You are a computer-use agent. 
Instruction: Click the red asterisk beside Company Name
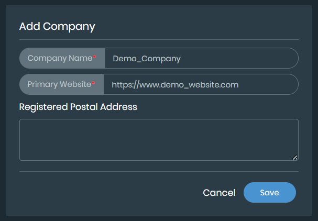(x=95, y=57)
